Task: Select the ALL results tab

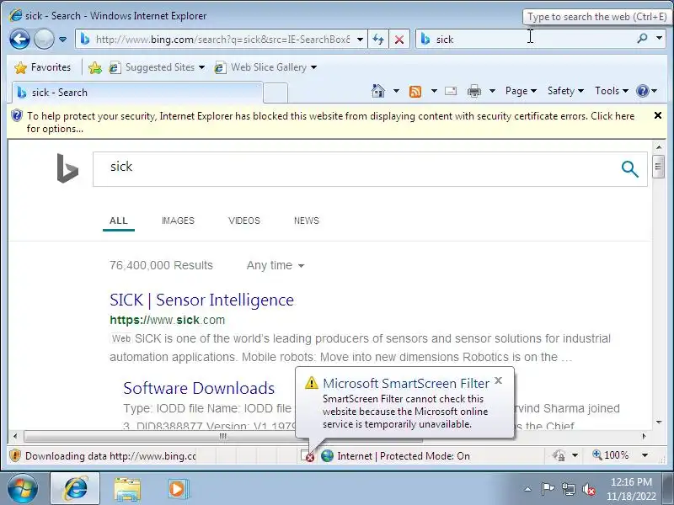Action: tap(119, 221)
